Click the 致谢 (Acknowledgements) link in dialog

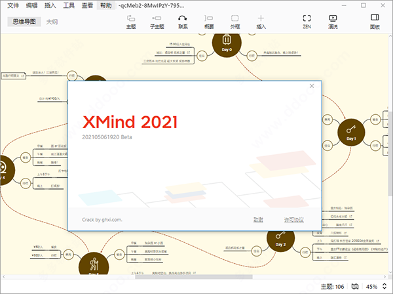tap(258, 220)
